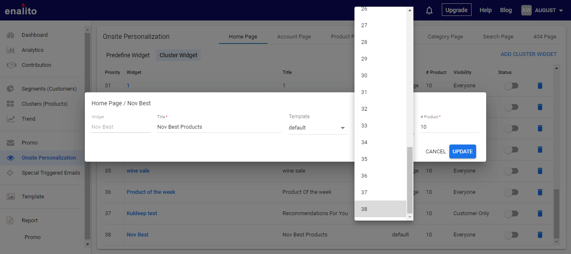Screen dimensions: 571x254
Task: Open the Template default dropdown
Action: pos(318,128)
